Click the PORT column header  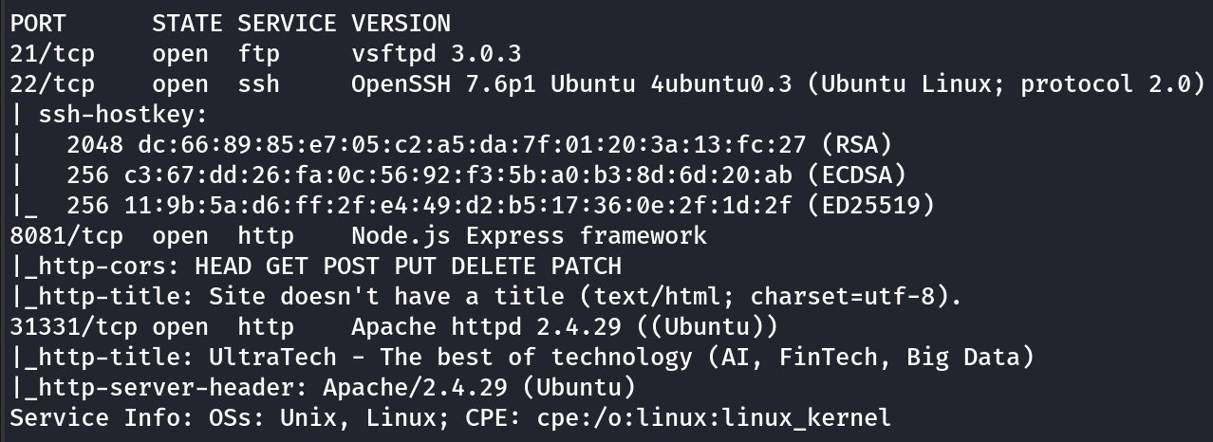point(38,23)
